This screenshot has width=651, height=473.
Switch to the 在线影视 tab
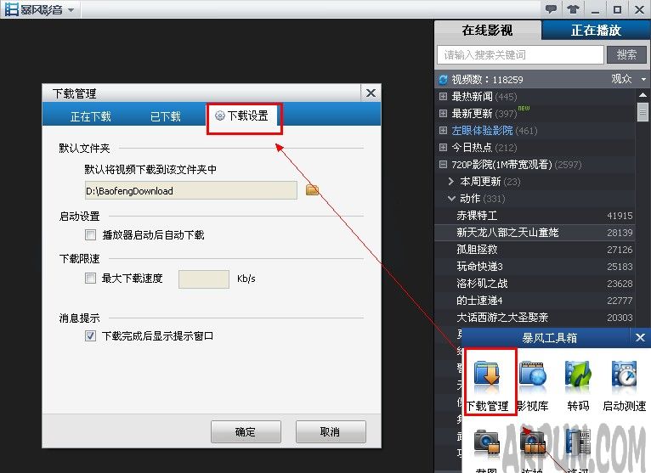(x=488, y=31)
